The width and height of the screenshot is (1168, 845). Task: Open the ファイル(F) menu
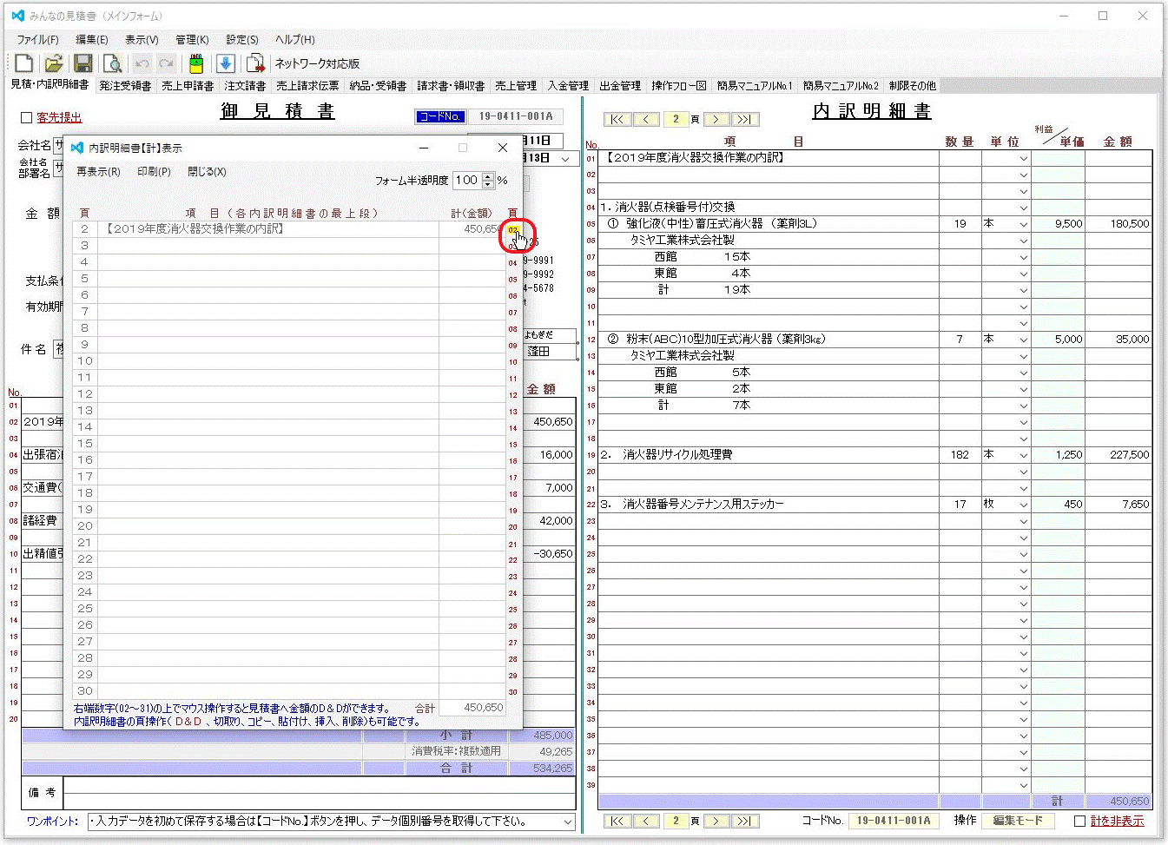coord(37,40)
